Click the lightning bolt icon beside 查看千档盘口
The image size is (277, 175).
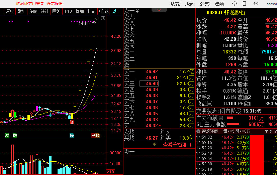click(155, 145)
